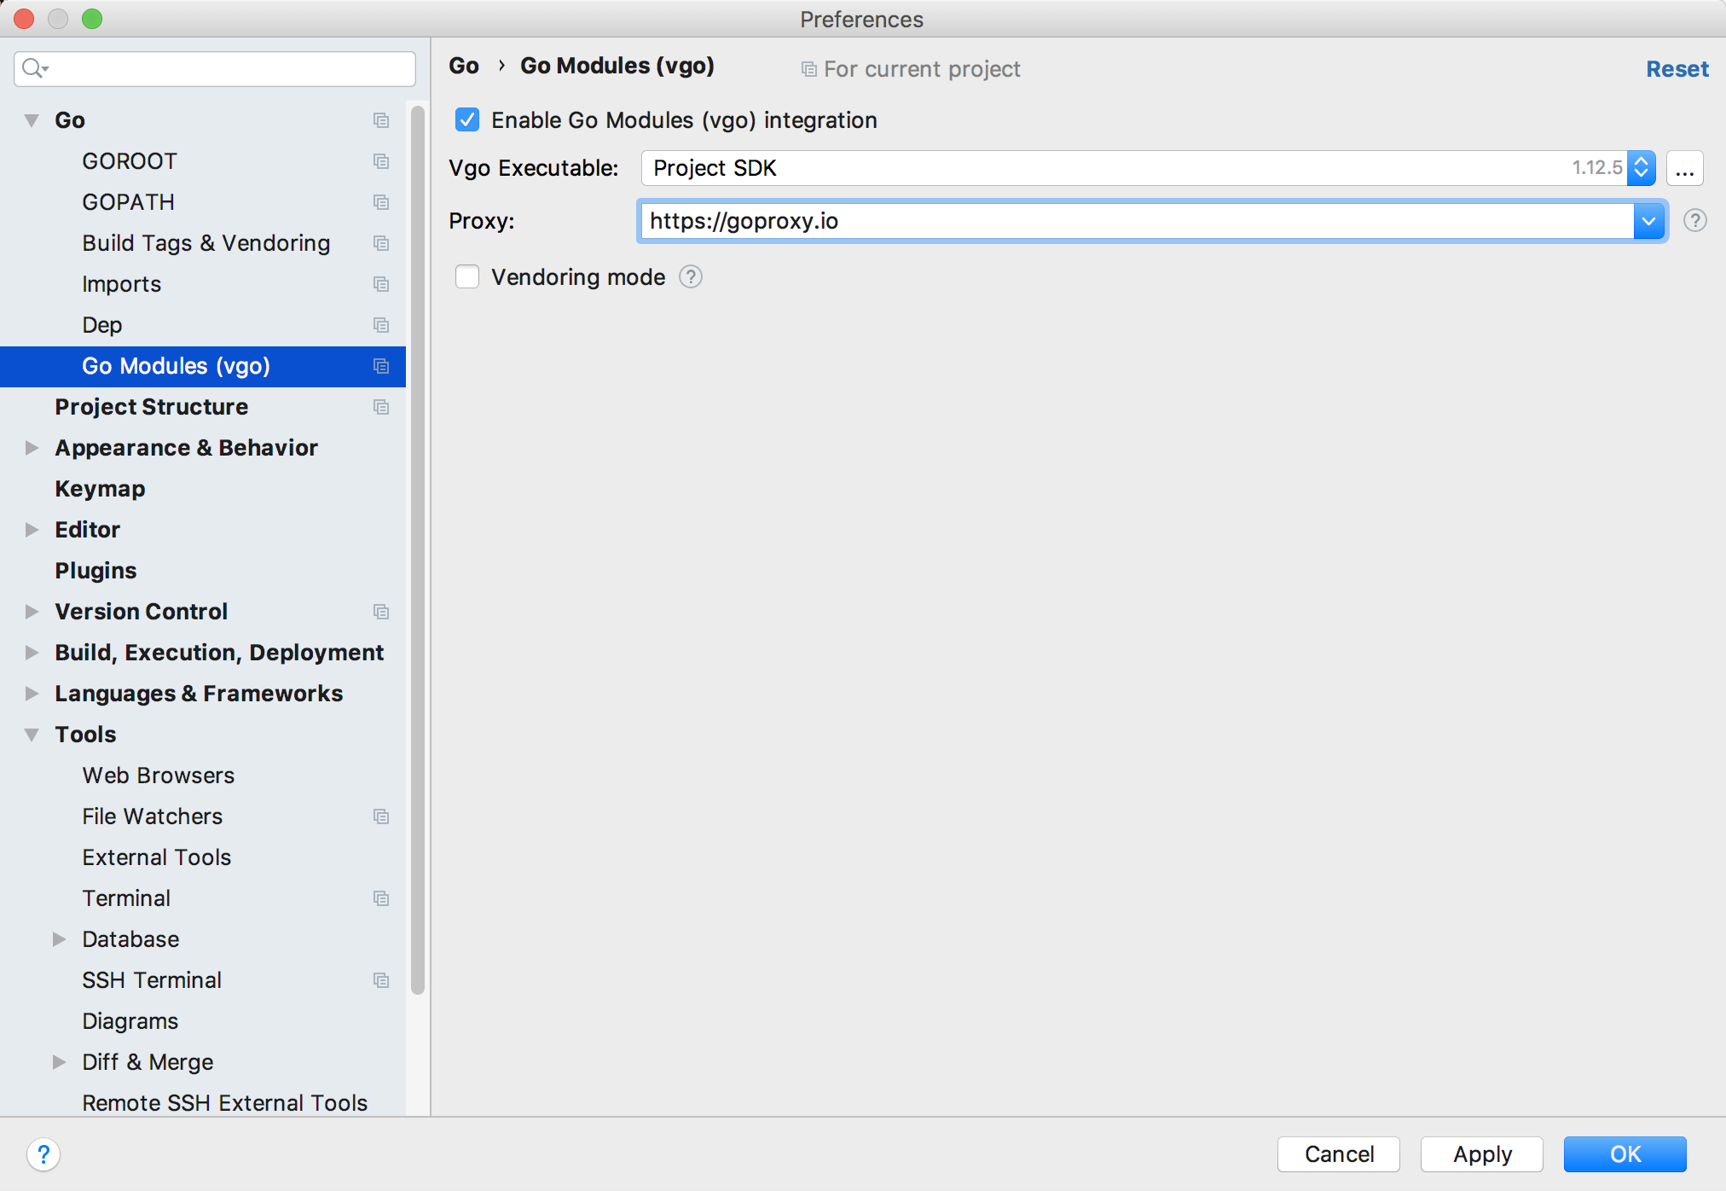Disable Go Modules (vgo) integration checkbox
Screen dimensions: 1726x1191
pos(467,120)
